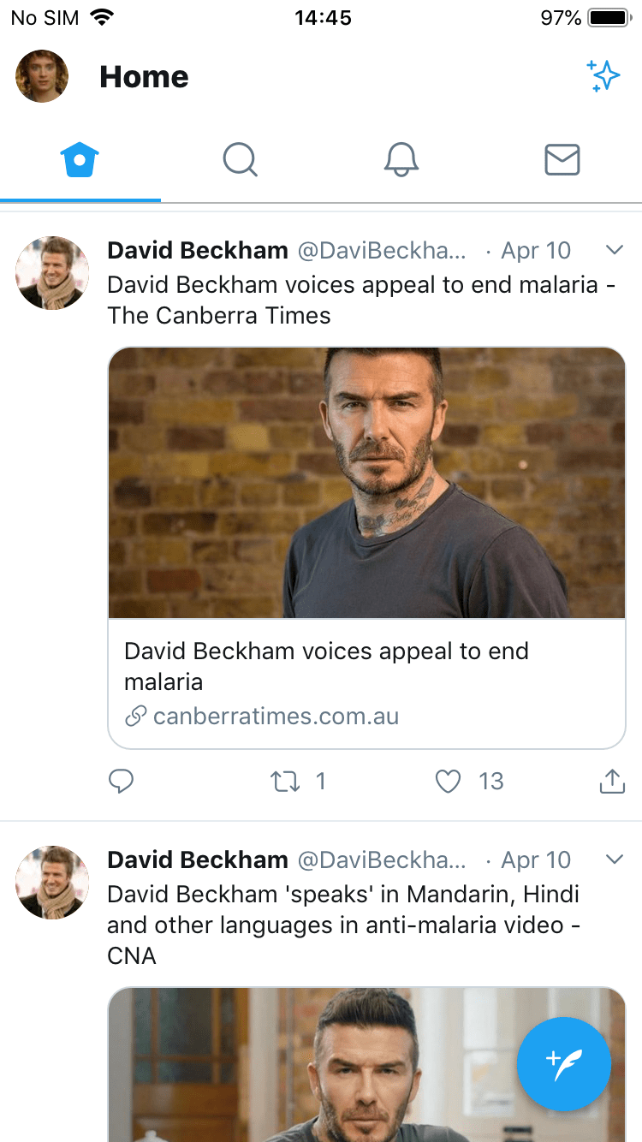Screen dimensions: 642x1142
Task: Switch to the Notifications bell tab
Action: pos(401,160)
